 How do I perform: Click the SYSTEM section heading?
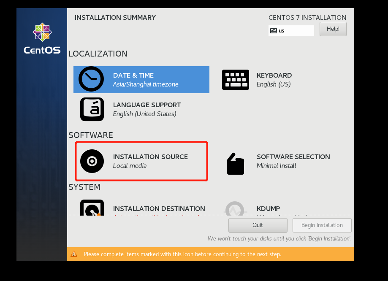[84, 187]
